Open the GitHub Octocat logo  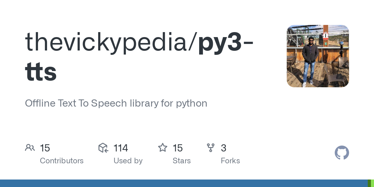342,153
